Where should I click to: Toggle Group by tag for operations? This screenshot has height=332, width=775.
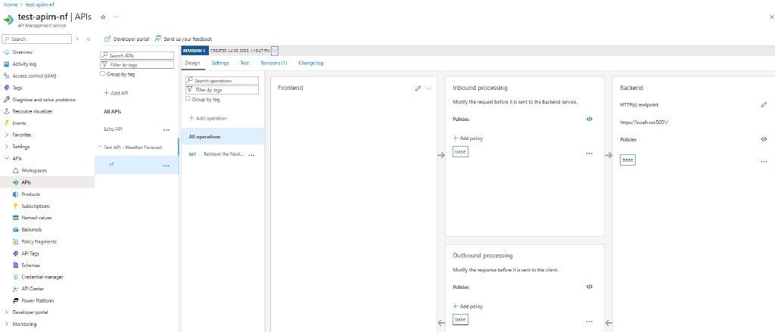pyautogui.click(x=188, y=99)
